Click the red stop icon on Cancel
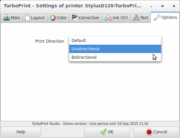180x138 pixels. click(x=149, y=132)
